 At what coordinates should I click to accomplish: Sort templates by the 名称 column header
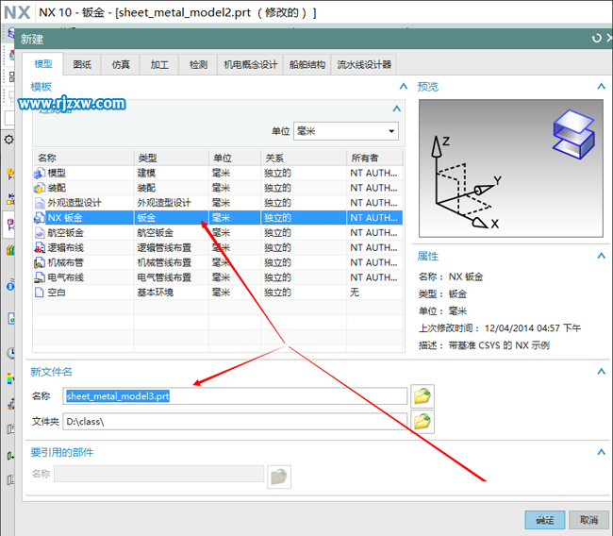84,158
